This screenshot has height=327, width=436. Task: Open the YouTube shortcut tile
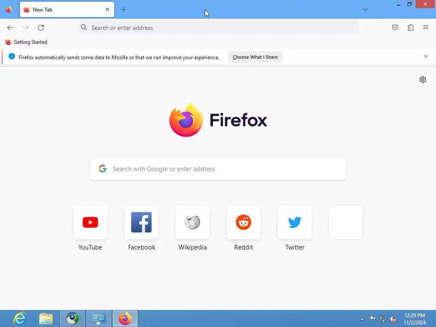pos(90,222)
